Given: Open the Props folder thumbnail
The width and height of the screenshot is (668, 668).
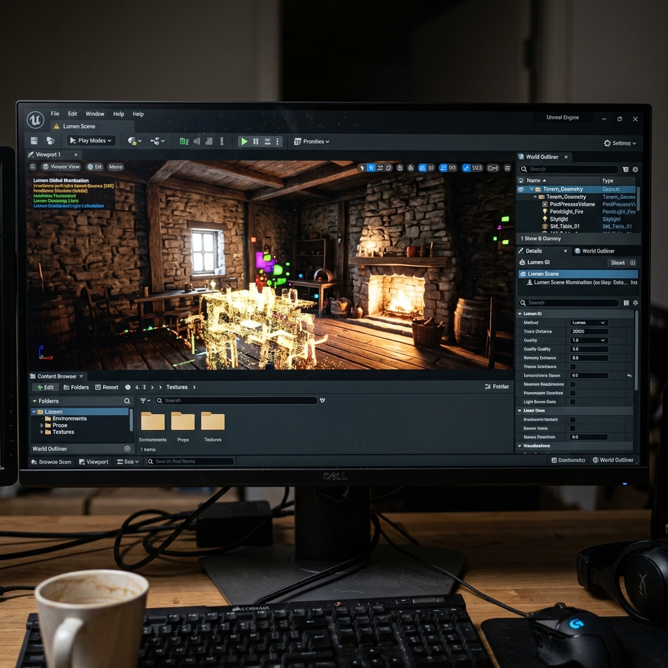Looking at the screenshot, I should [183, 422].
